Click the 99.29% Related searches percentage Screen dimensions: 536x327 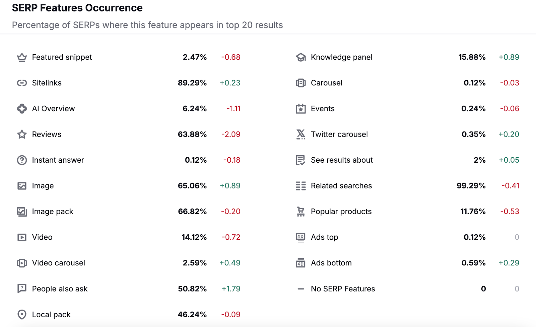coord(471,186)
